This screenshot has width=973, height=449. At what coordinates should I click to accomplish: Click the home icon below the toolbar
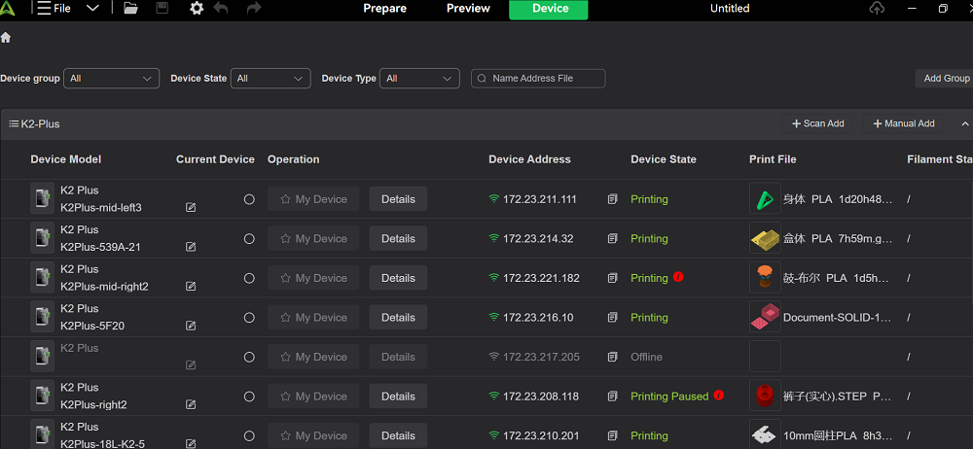(6, 38)
